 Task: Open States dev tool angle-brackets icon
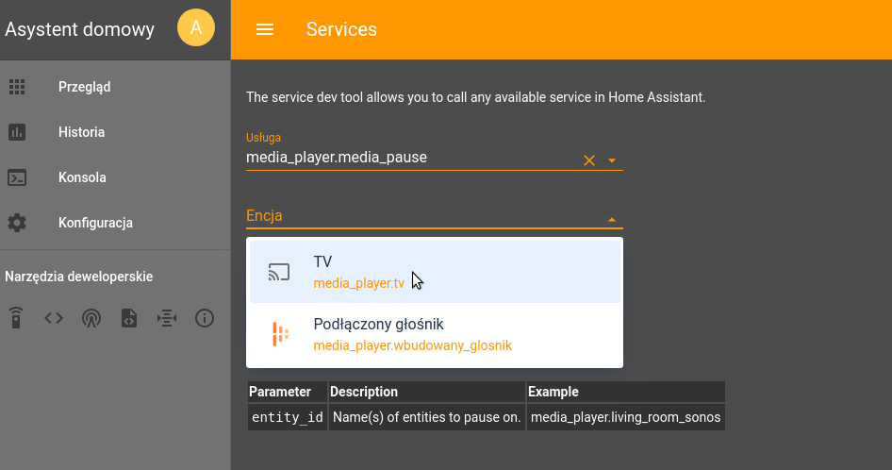(54, 318)
